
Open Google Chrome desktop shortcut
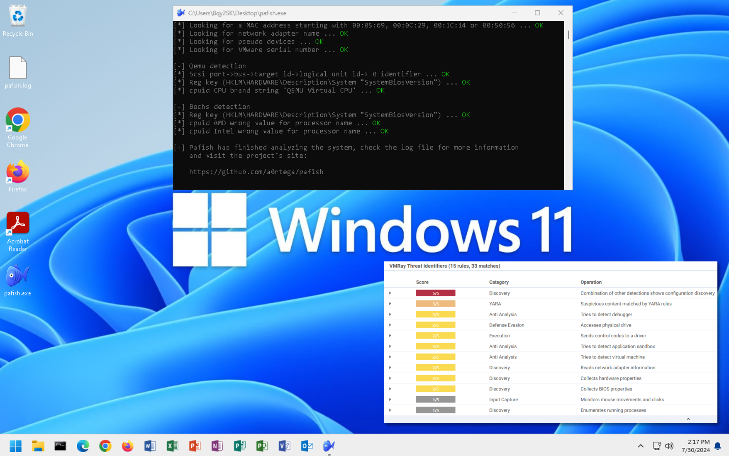pos(17,128)
